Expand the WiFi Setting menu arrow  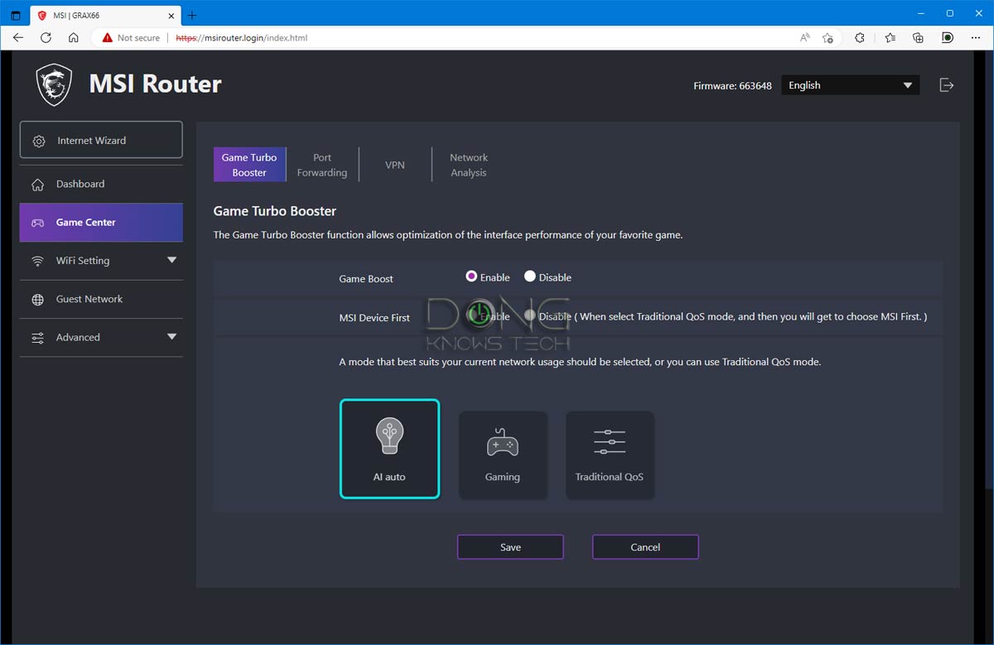click(x=171, y=260)
